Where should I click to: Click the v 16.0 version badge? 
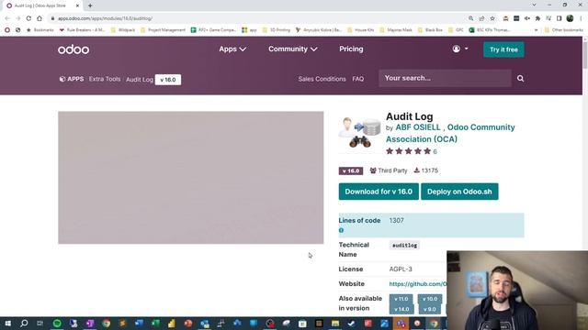(351, 171)
